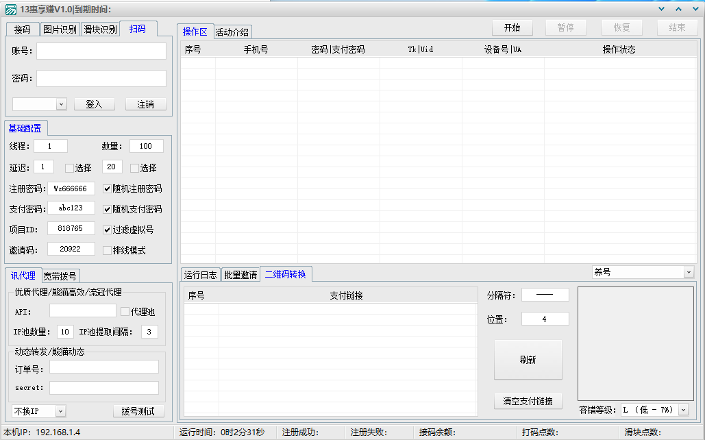This screenshot has width=705, height=440.
Task: Click the 刷新 button
Action: click(x=528, y=360)
